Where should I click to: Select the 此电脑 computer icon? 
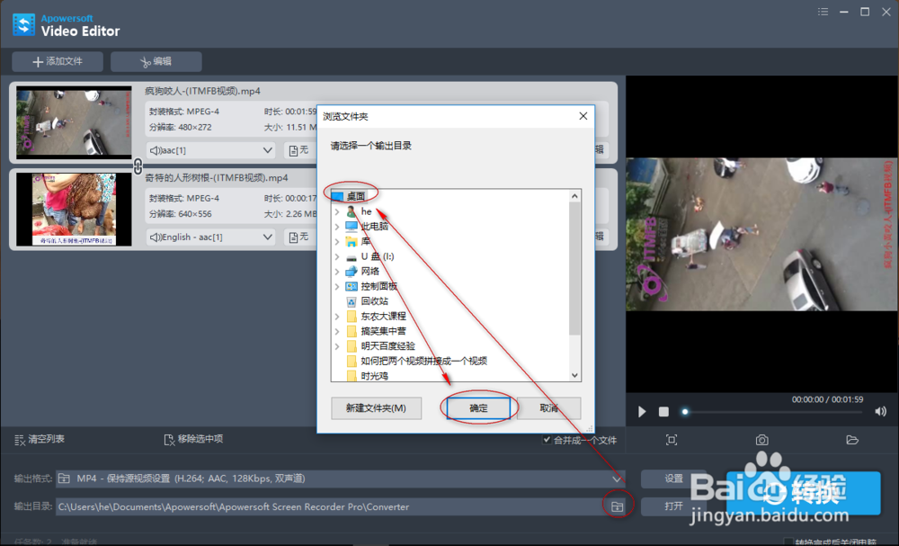pyautogui.click(x=352, y=227)
